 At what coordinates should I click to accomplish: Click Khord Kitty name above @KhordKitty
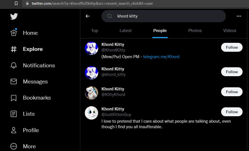tap(113, 44)
